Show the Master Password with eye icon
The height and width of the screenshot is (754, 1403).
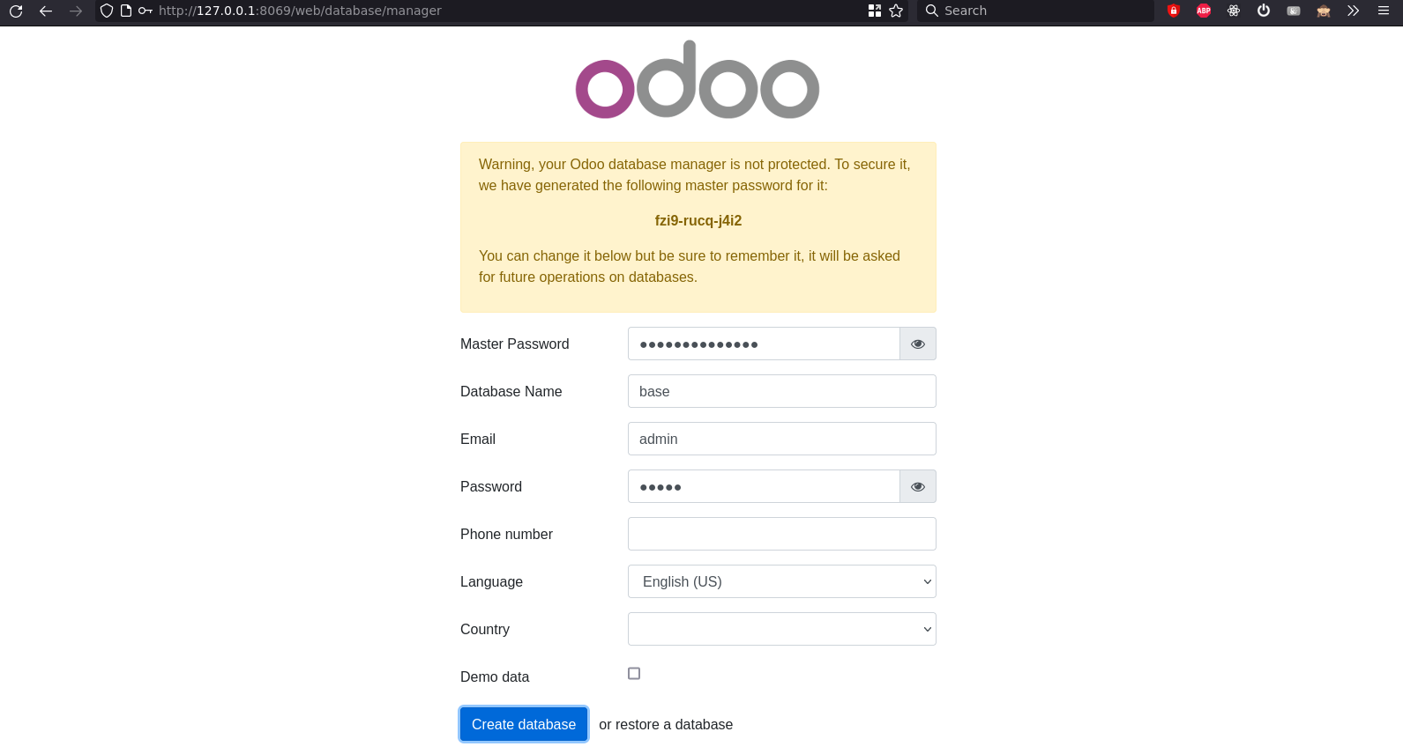[x=918, y=344]
